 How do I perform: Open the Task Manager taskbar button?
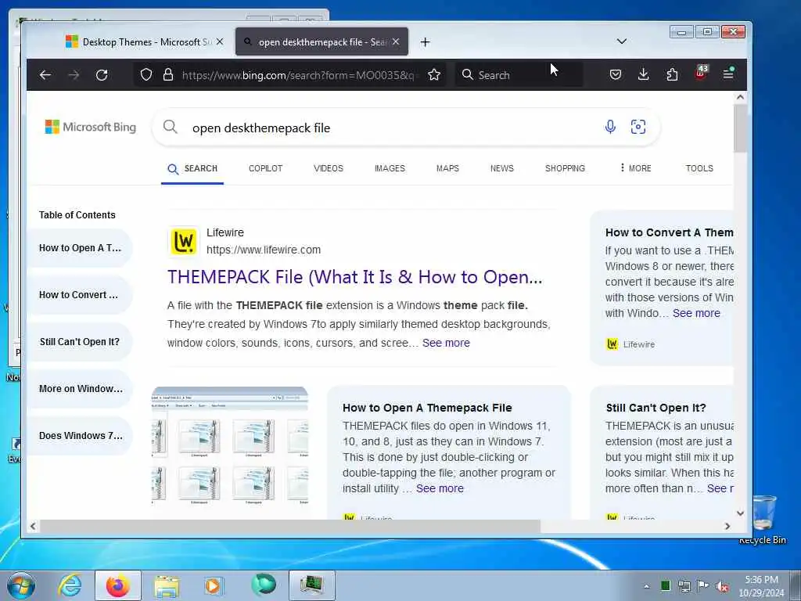coord(312,585)
